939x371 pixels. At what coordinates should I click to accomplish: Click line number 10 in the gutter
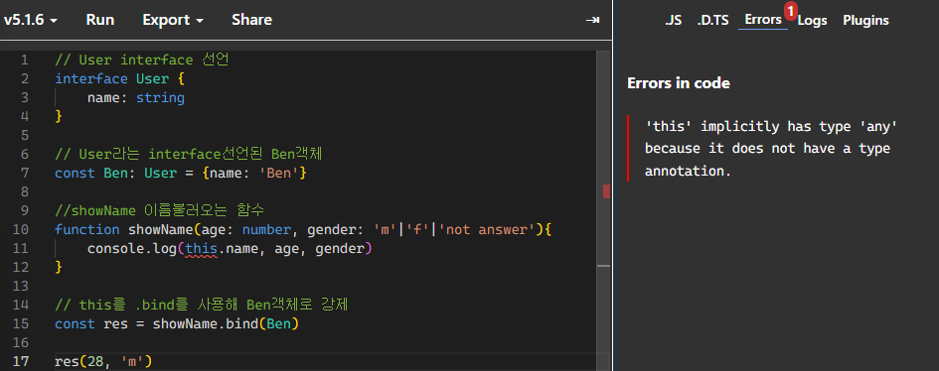pos(20,229)
